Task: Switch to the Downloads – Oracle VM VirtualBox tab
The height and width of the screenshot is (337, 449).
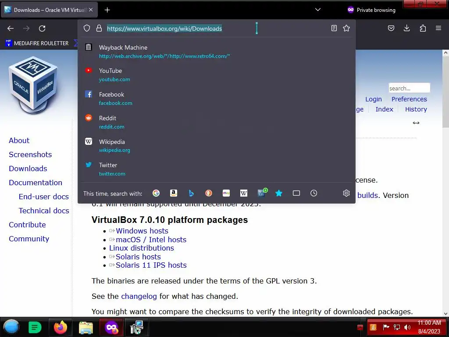Action: [x=49, y=10]
